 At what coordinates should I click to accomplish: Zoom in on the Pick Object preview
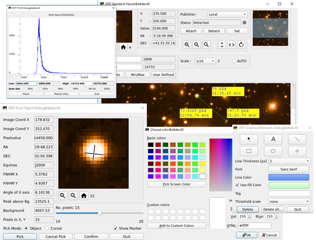pos(63,195)
